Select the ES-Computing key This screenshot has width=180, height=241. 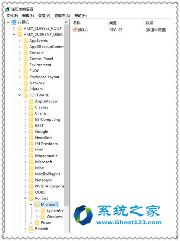click(48, 119)
